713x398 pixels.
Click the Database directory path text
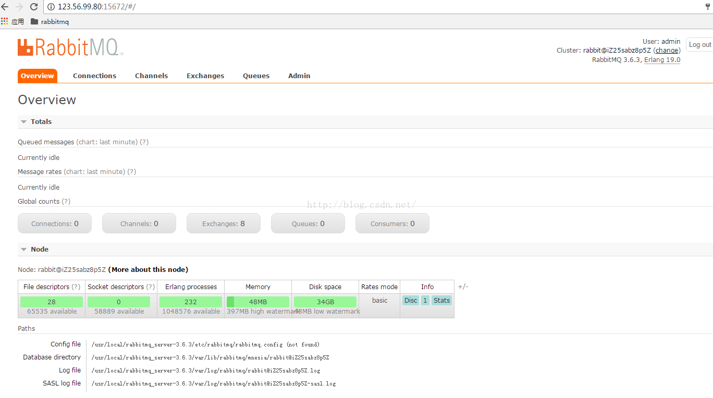tap(210, 357)
